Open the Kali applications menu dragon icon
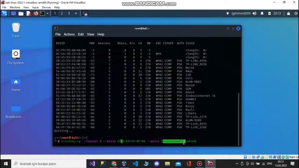The height and width of the screenshot is (168, 299). tap(4, 14)
